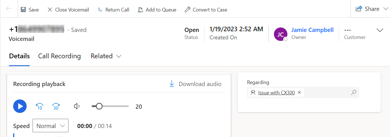Open the Jamie Campbell owner link
Viewport: 390px width, 137px height.
click(x=312, y=30)
